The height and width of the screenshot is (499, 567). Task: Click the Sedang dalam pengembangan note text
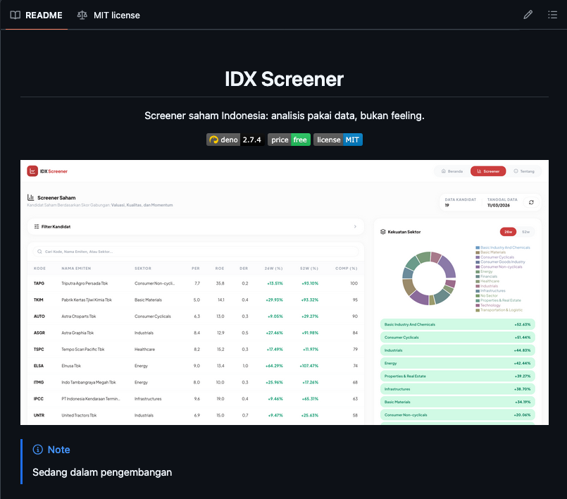102,472
